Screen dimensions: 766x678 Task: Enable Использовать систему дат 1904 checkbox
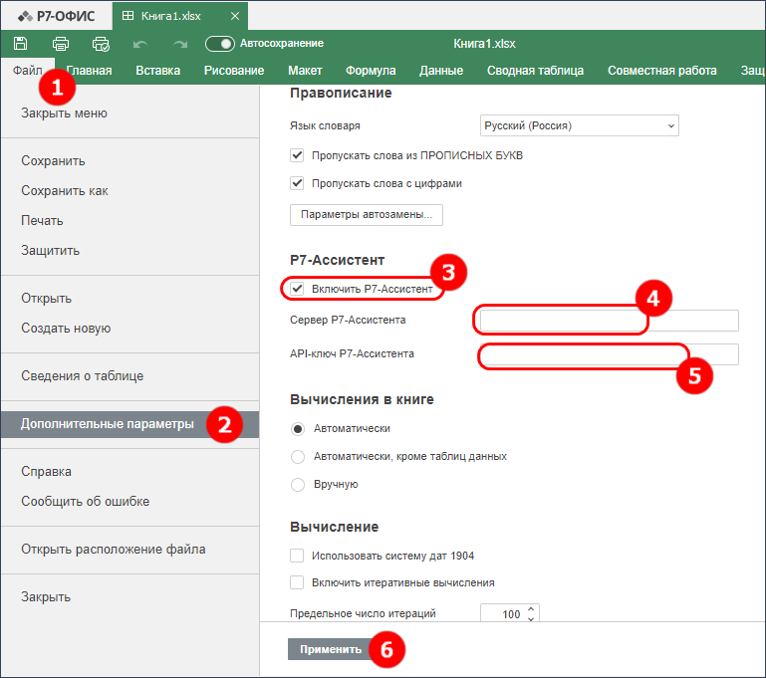pyautogui.click(x=297, y=556)
